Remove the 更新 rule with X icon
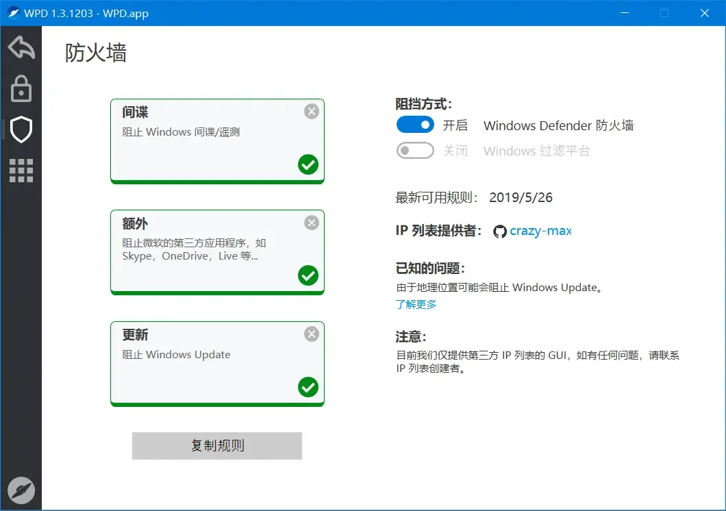Image resolution: width=726 pixels, height=511 pixels. click(312, 334)
